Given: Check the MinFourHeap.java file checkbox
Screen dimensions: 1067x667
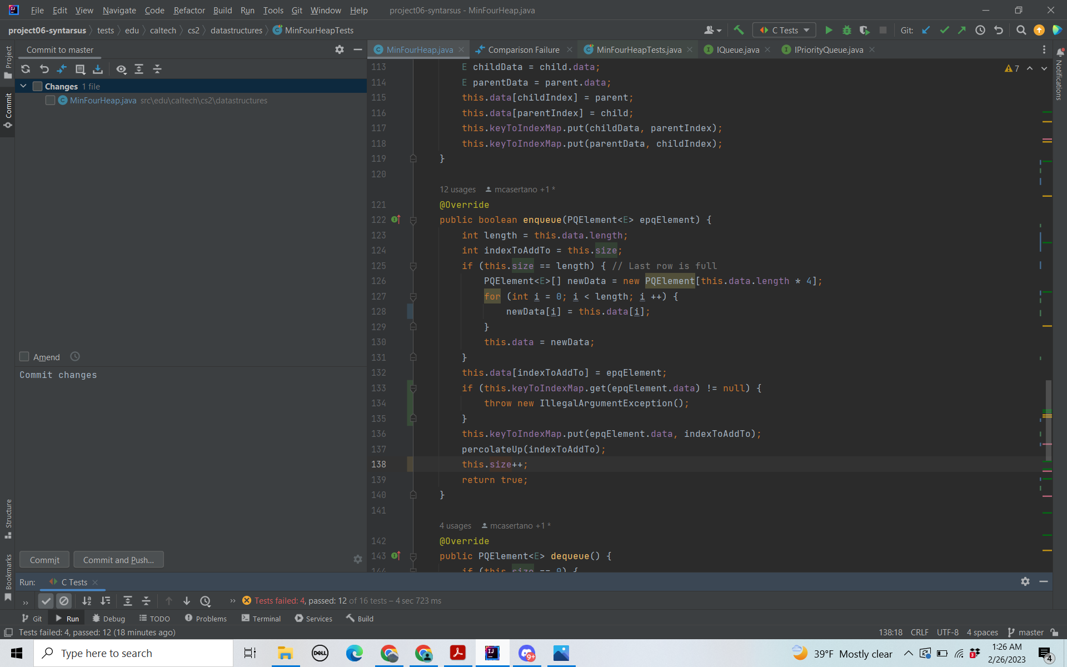Looking at the screenshot, I should (50, 100).
